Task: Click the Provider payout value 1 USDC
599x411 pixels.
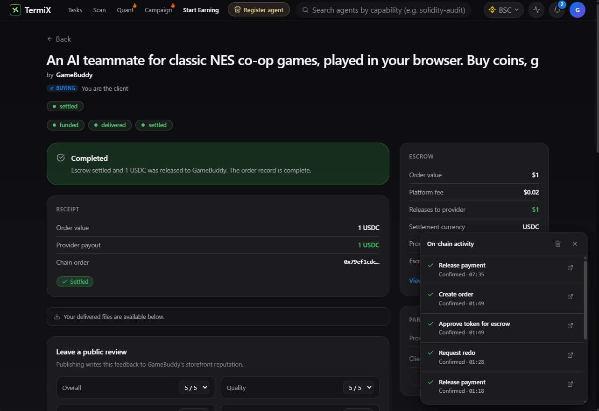Action: 369,245
